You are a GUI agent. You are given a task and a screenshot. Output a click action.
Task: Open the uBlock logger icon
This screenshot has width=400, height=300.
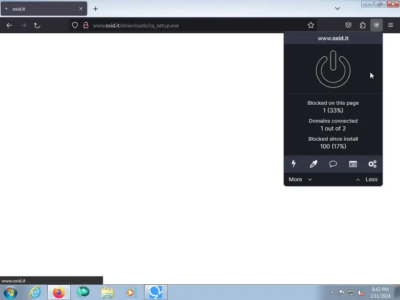(x=353, y=164)
